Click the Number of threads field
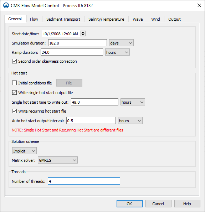The width and height of the screenshot is (205, 212). [x=84, y=181]
